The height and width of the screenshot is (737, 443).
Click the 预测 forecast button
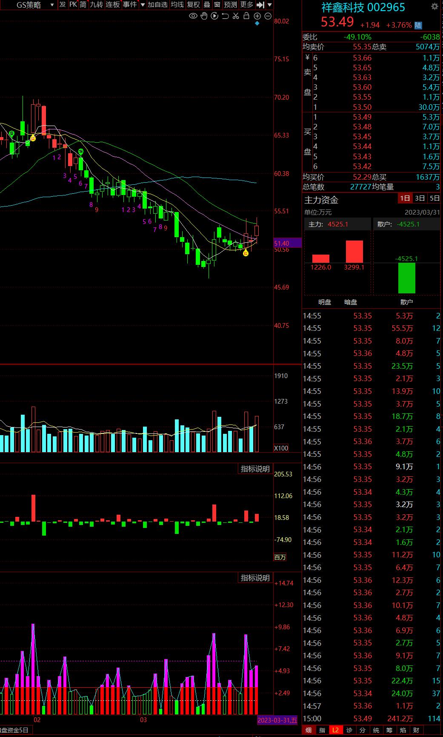(231, 5)
